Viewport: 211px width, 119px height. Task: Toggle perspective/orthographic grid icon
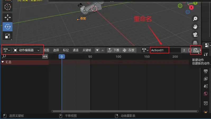[195, 43]
